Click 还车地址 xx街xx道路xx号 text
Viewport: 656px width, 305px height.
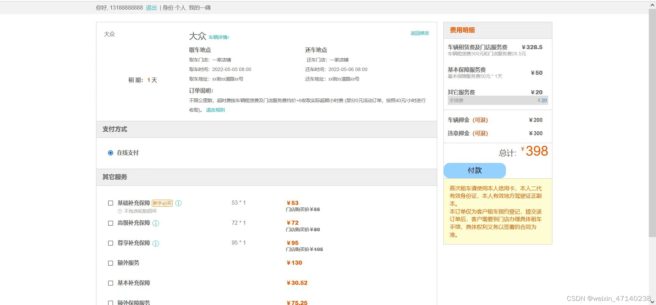[x=332, y=79]
